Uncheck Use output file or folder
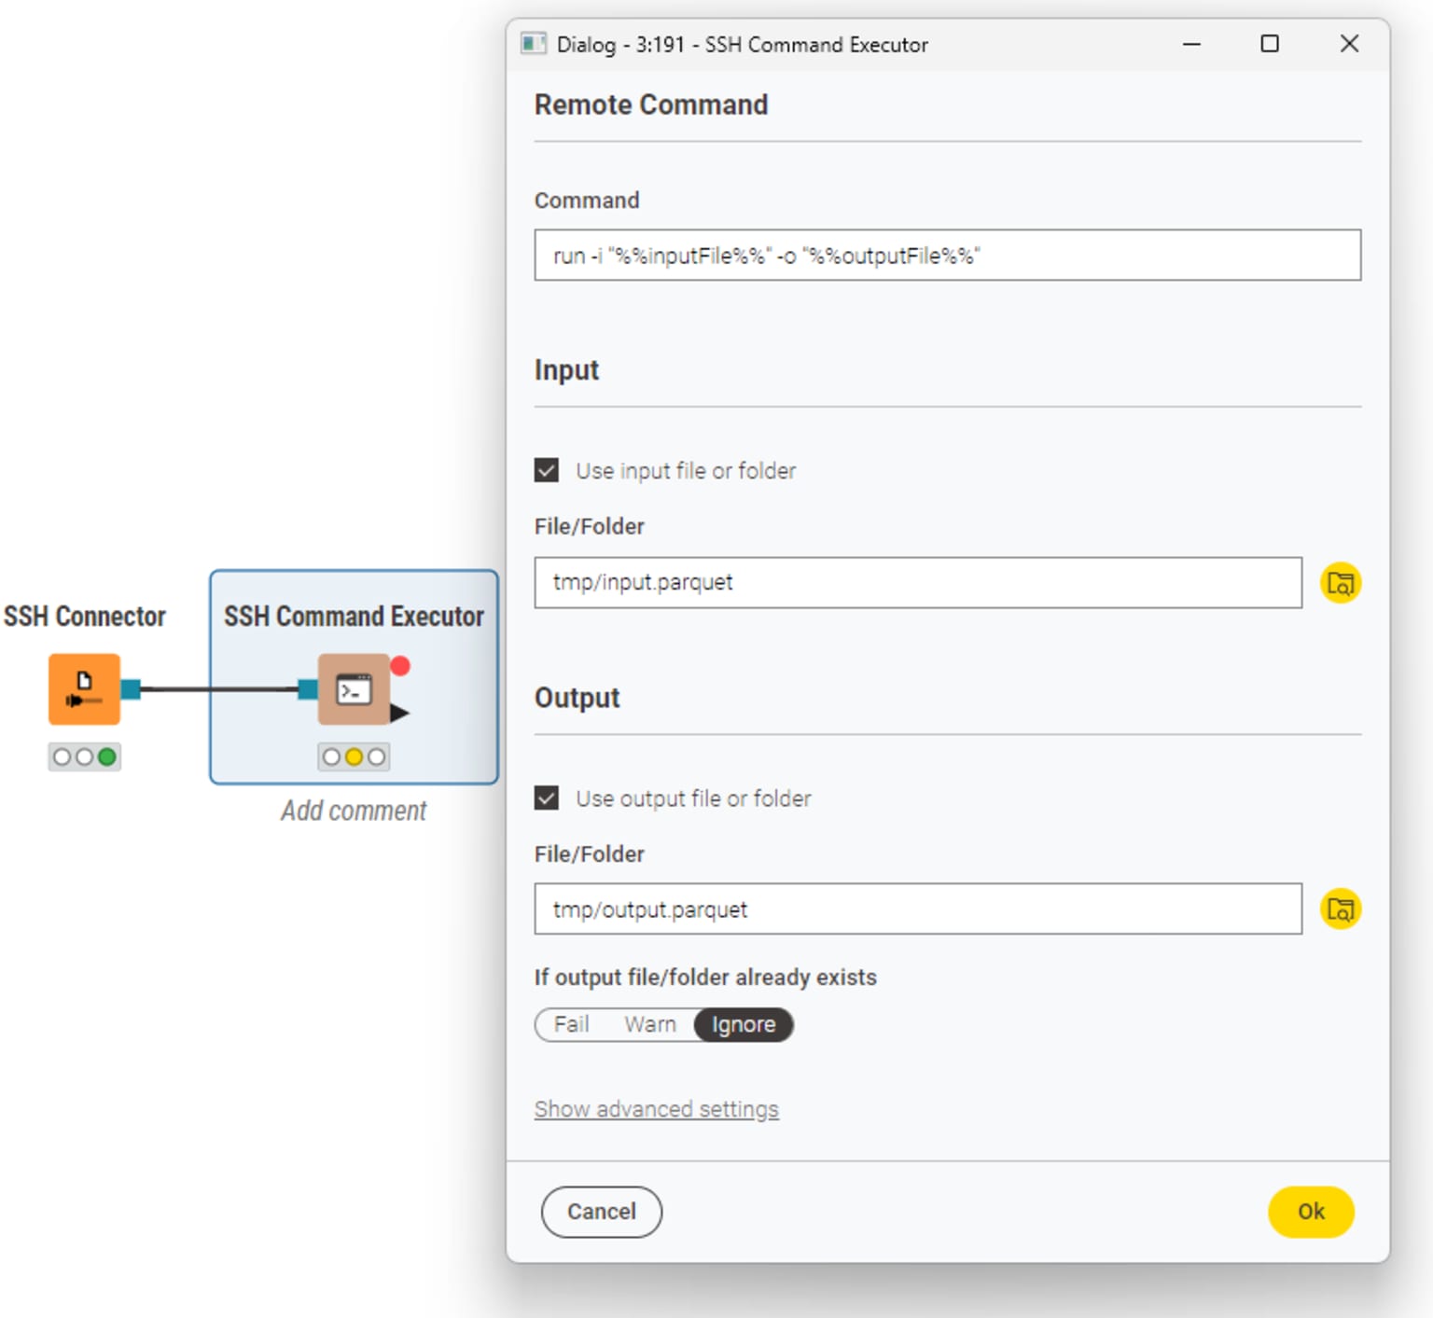 tap(547, 798)
